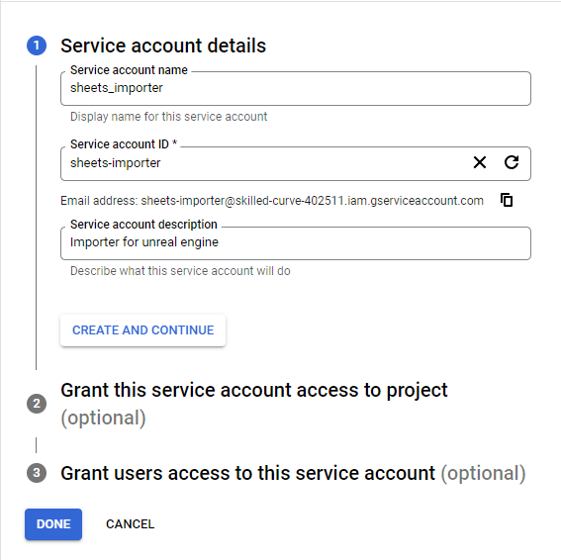Viewport: 561px width, 560px height.
Task: Click Create and Continue button
Action: 142,330
